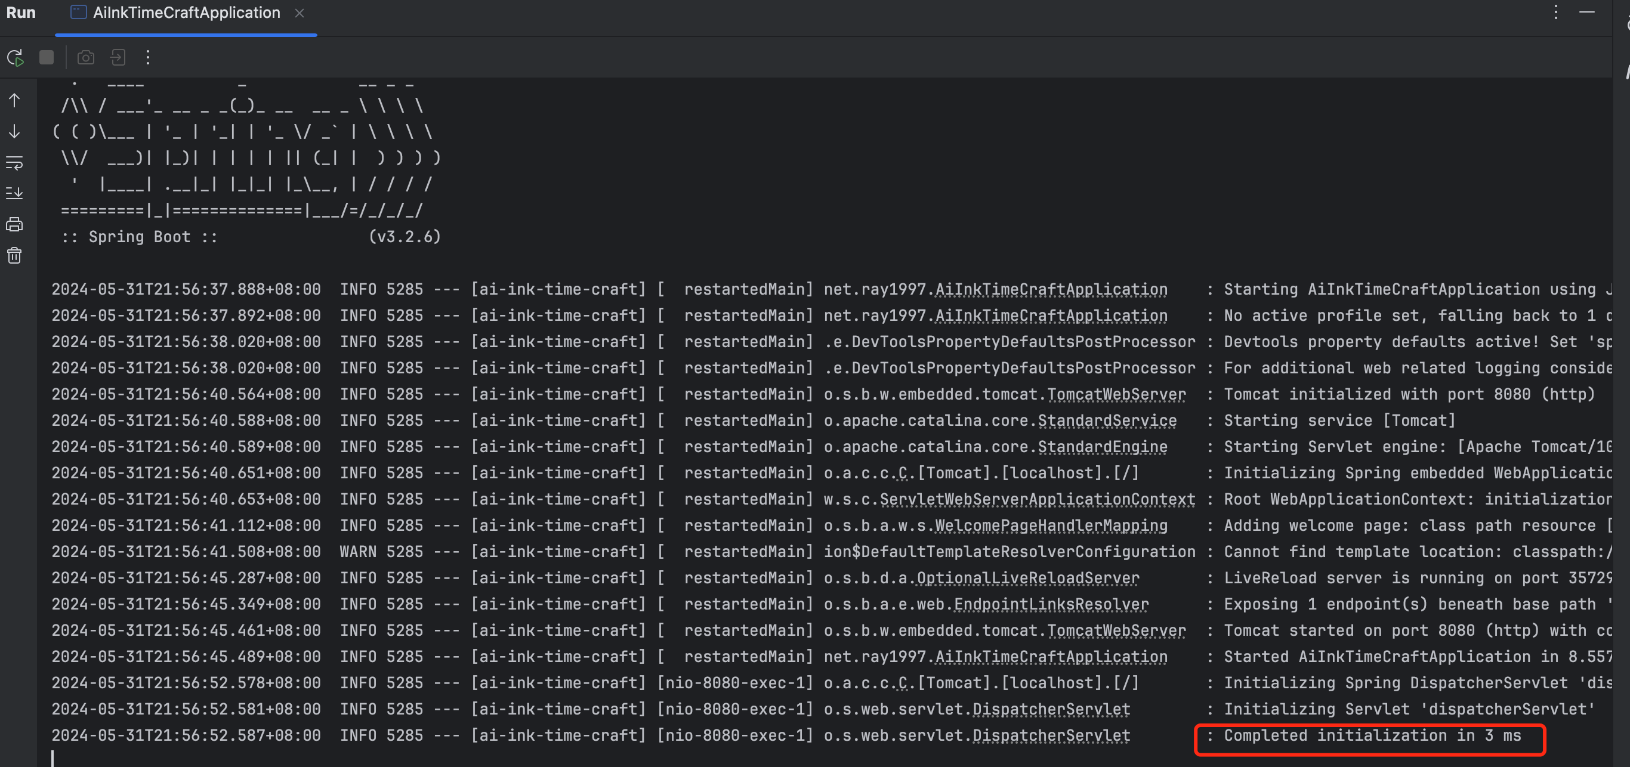This screenshot has height=767, width=1630.
Task: Click the exit/restore layout icon
Action: (x=118, y=57)
